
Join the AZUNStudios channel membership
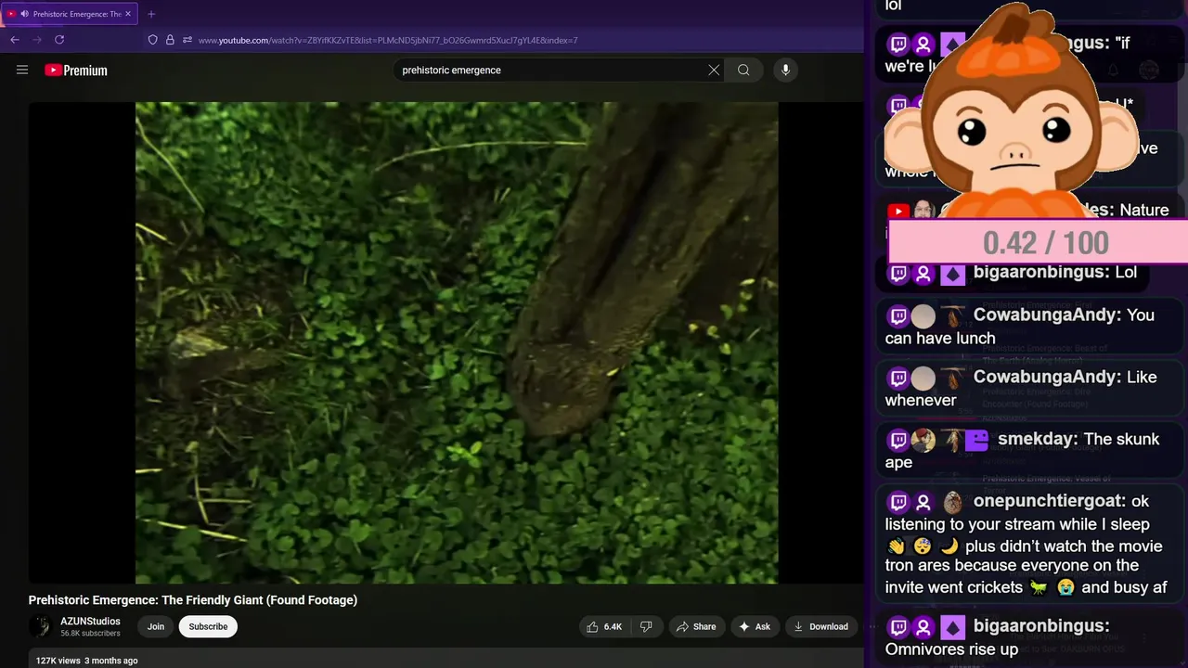click(156, 626)
